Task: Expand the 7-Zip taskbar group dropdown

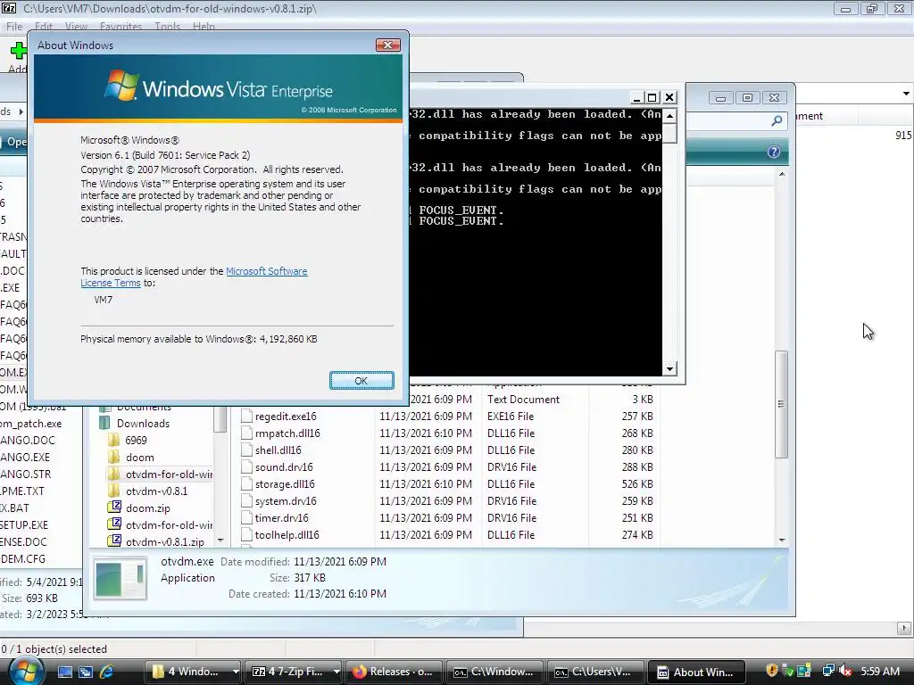Action: tap(337, 672)
